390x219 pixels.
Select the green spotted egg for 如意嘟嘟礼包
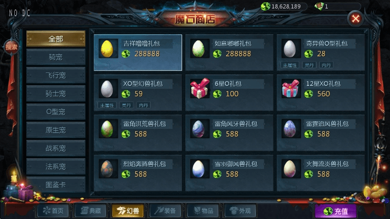pos(198,49)
